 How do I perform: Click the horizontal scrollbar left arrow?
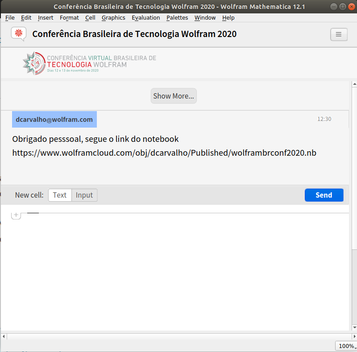[x=4, y=336]
